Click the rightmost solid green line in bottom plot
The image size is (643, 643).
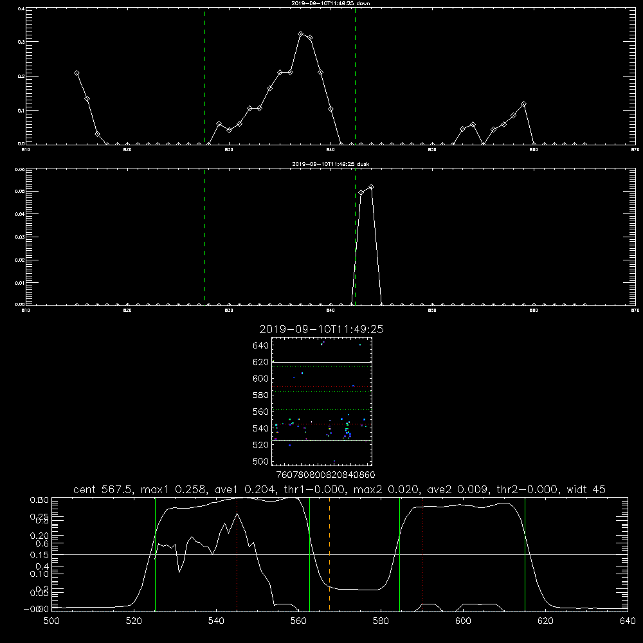click(525, 554)
